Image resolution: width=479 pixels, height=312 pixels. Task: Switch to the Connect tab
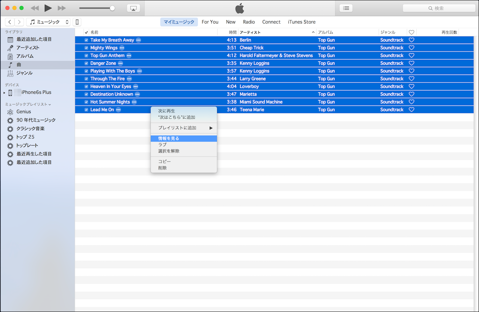tap(271, 22)
